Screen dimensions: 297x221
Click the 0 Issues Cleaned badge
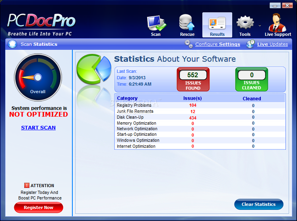click(x=252, y=79)
